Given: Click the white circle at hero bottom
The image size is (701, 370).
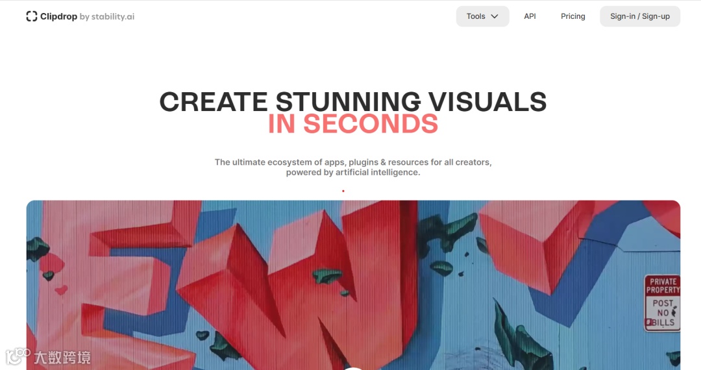Looking at the screenshot, I should 353,368.
